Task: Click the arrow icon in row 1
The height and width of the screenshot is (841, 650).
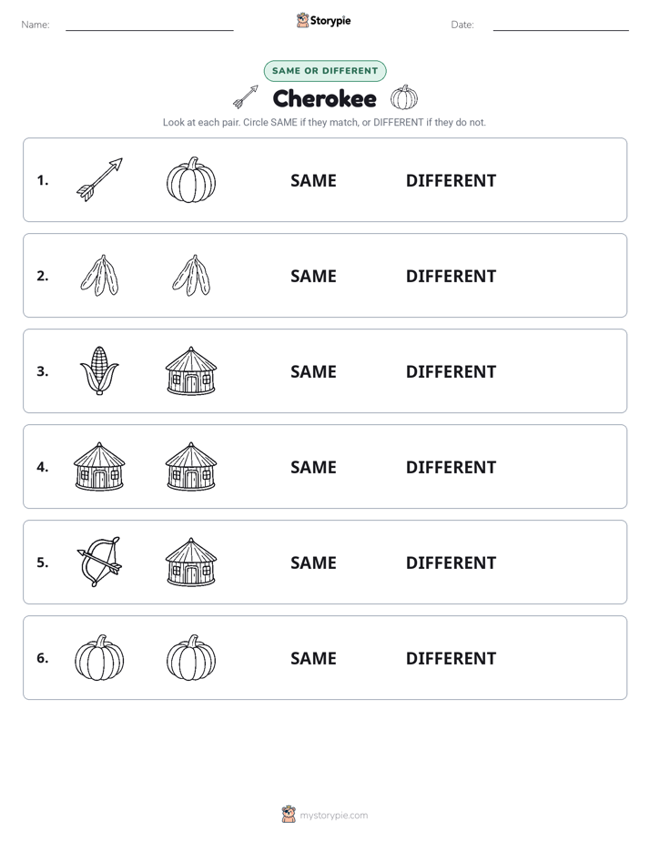Action: coord(99,179)
